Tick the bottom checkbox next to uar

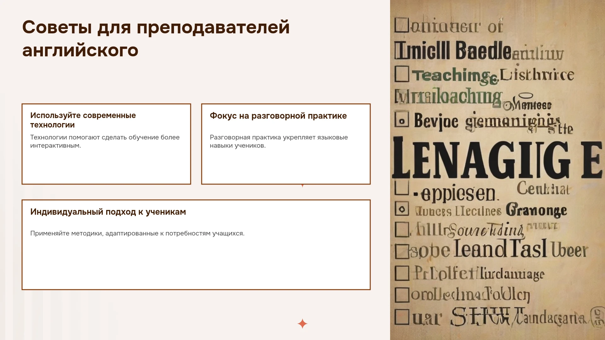coord(402,317)
